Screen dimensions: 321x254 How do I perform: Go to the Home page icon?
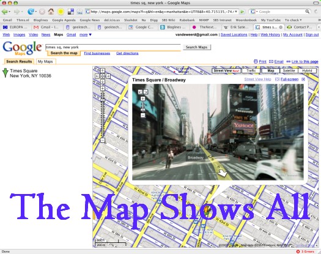51,12
